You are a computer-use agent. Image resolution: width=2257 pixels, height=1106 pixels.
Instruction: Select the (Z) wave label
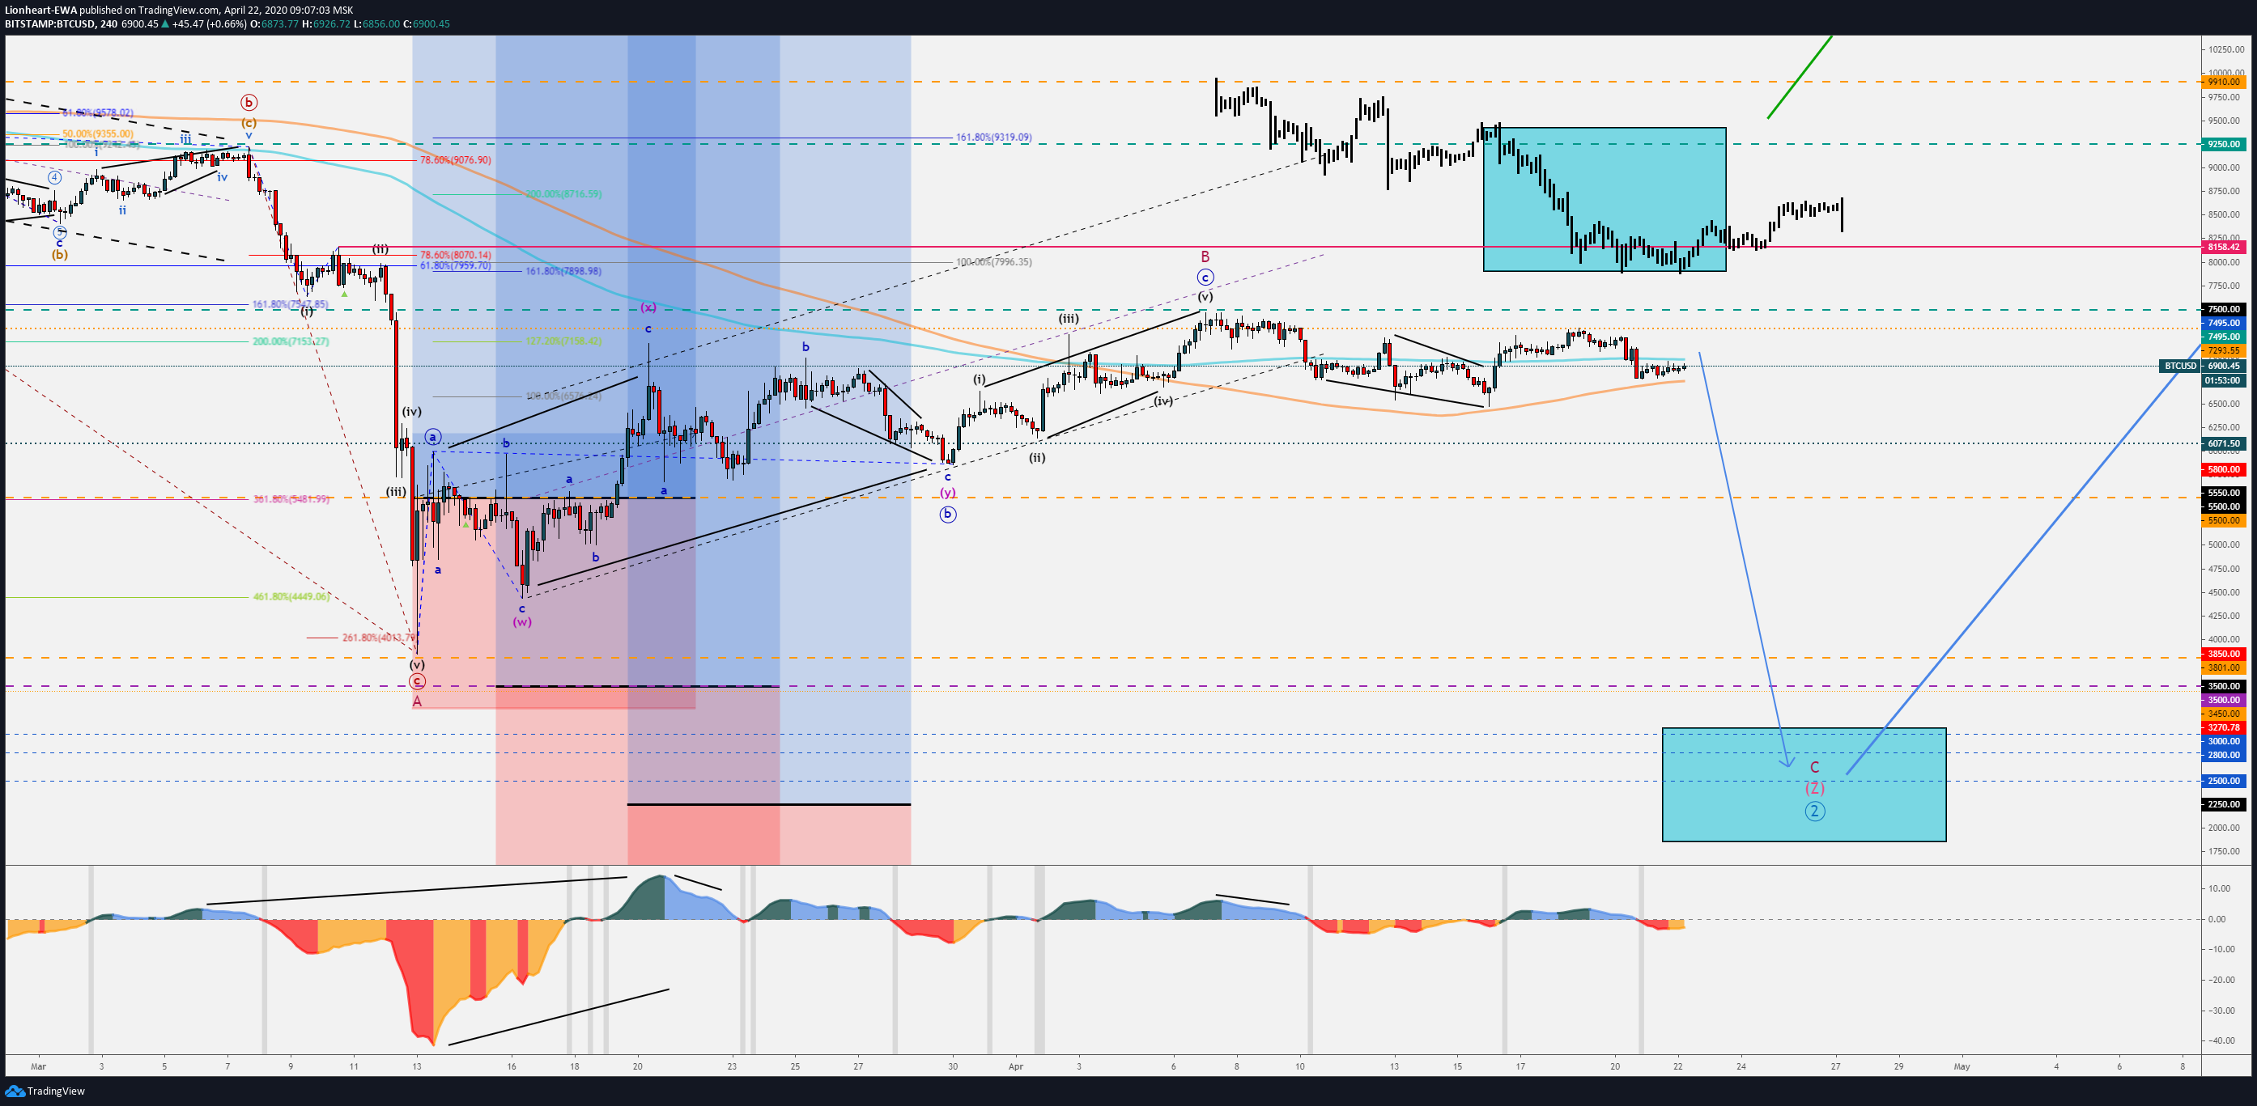(x=1814, y=789)
